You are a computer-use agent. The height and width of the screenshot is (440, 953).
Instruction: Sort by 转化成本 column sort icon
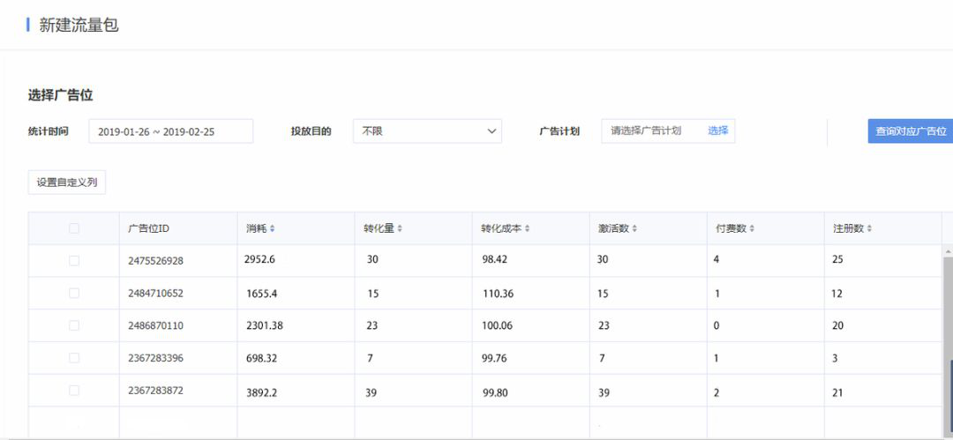(527, 229)
